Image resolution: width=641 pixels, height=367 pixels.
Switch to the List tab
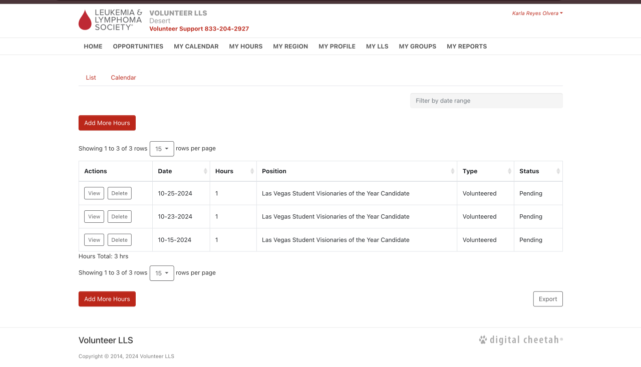point(91,78)
